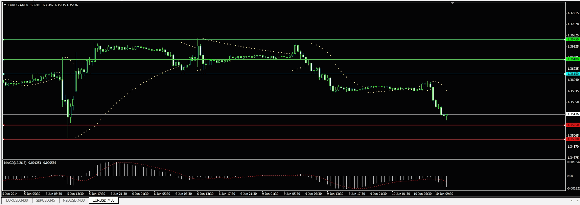This screenshot has height=205, width=580.
Task: Select right handle of 1.35000 red line
Action: tap(565, 139)
